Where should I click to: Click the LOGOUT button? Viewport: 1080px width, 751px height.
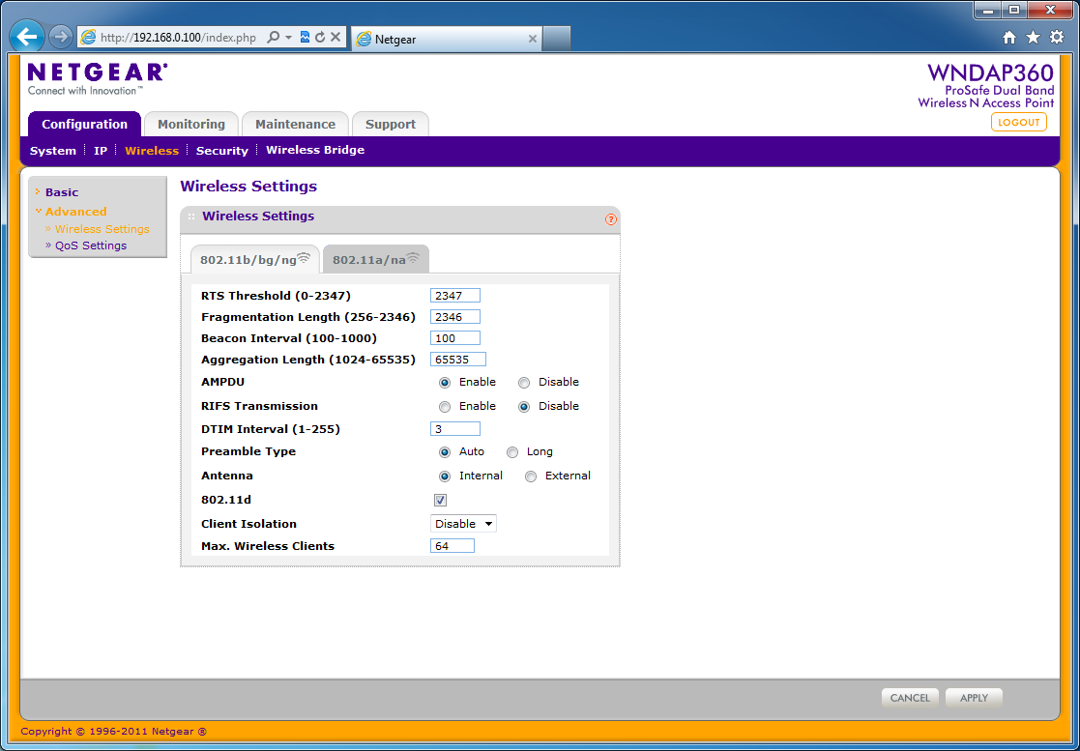1019,122
